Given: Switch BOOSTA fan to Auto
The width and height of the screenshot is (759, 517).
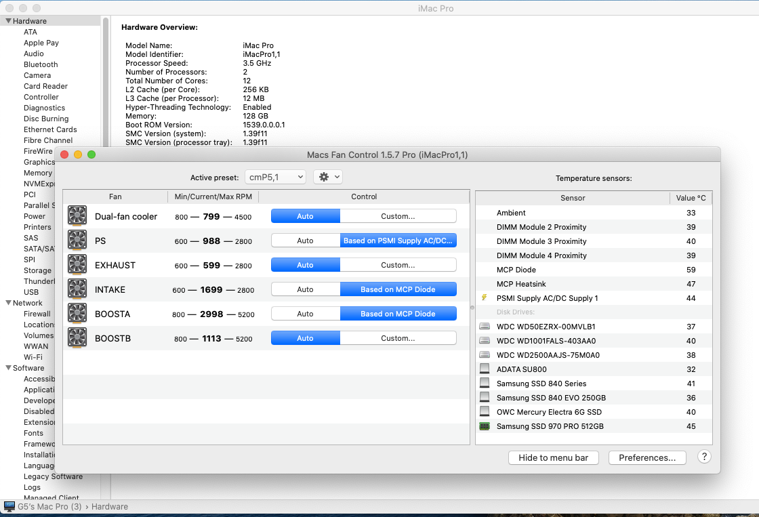Looking at the screenshot, I should [x=306, y=314].
